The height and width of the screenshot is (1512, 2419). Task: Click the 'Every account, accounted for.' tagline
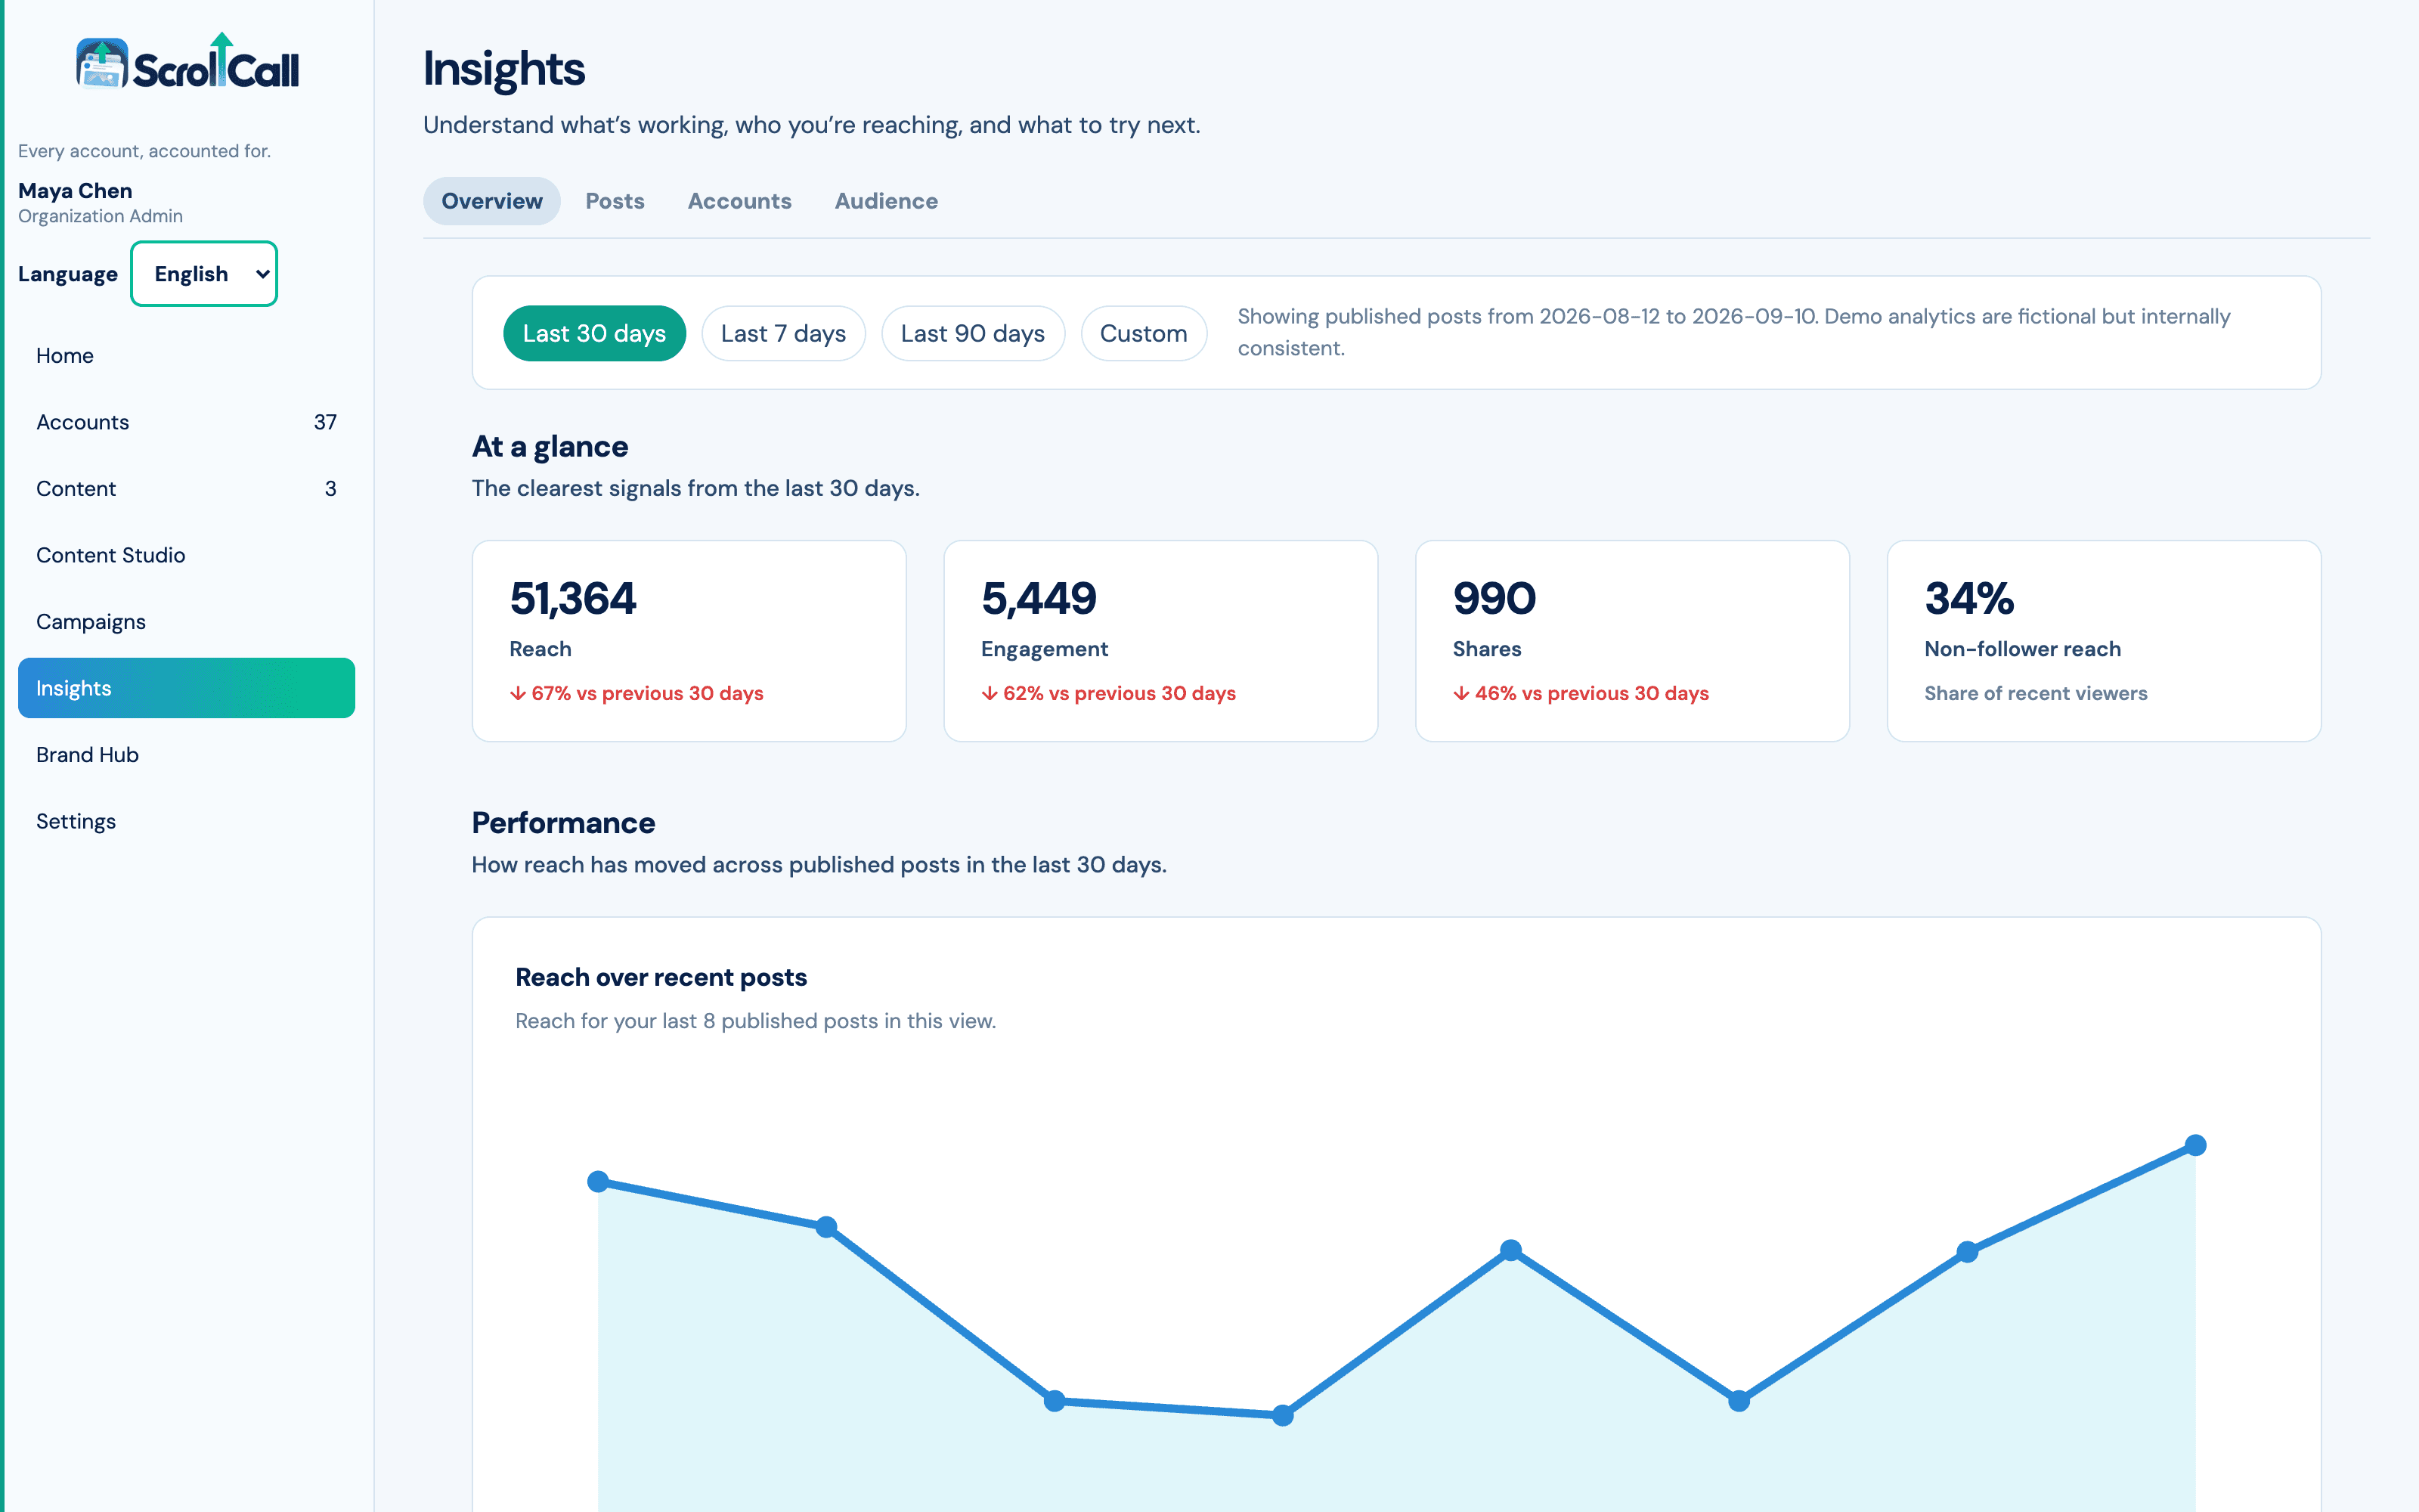click(144, 151)
